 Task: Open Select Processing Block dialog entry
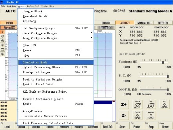[56, 67]
